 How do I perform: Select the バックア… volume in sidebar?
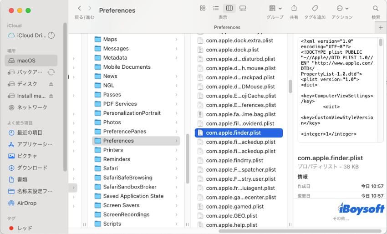(31, 72)
